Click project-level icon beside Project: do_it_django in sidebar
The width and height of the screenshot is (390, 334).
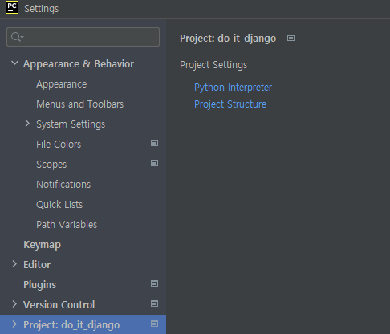154,324
